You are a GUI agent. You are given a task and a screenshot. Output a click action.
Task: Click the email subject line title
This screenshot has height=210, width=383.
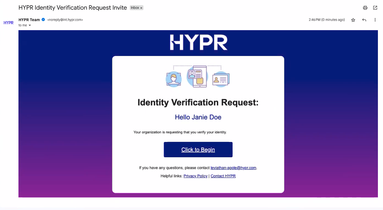point(72,8)
